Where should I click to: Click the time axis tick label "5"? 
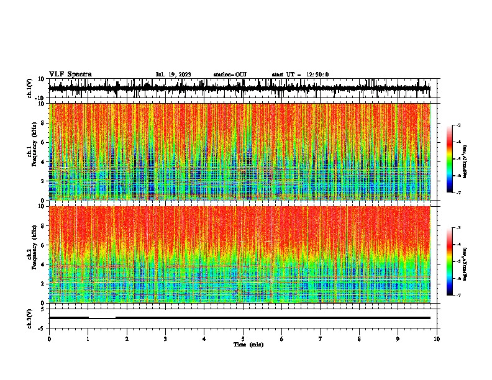point(243,339)
